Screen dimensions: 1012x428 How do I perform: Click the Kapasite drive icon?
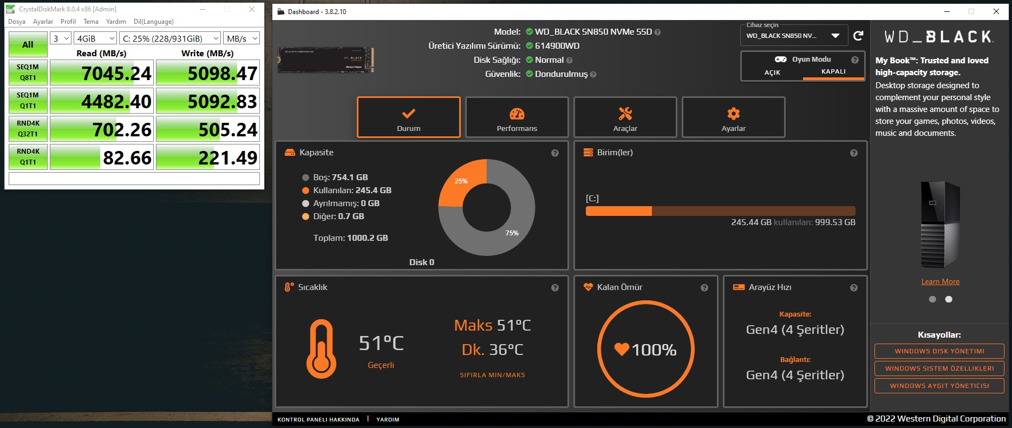point(290,153)
